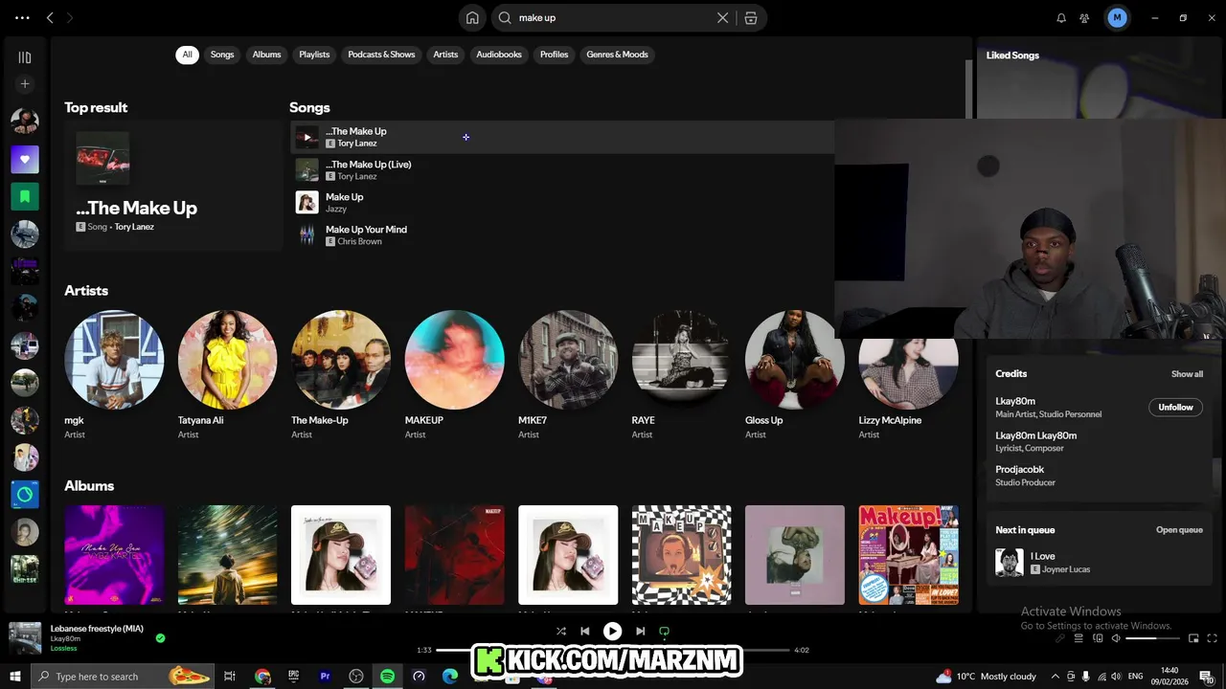Open queue from Next in queue
1226x689 pixels.
(x=1179, y=530)
